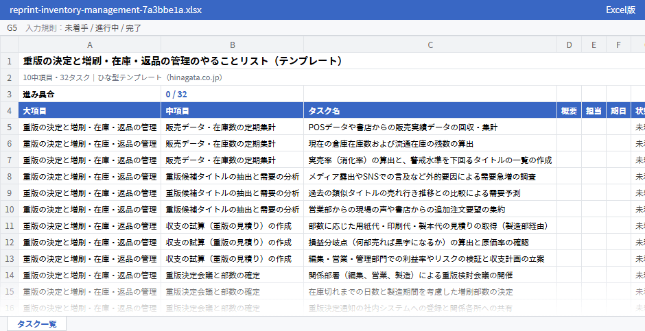Click the タスク名 header cell
Viewport: 645px width, 331px height.
(430, 110)
